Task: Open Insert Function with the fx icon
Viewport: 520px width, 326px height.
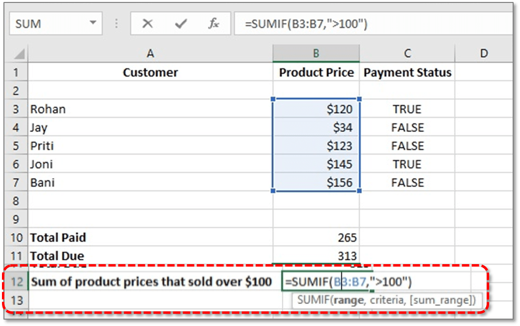Action: point(214,24)
